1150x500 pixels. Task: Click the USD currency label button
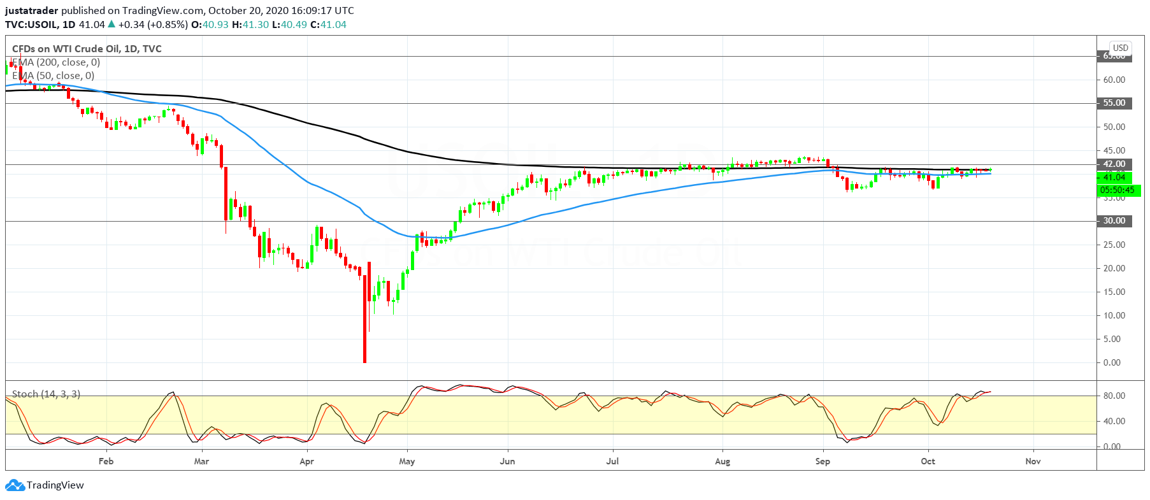(1121, 48)
